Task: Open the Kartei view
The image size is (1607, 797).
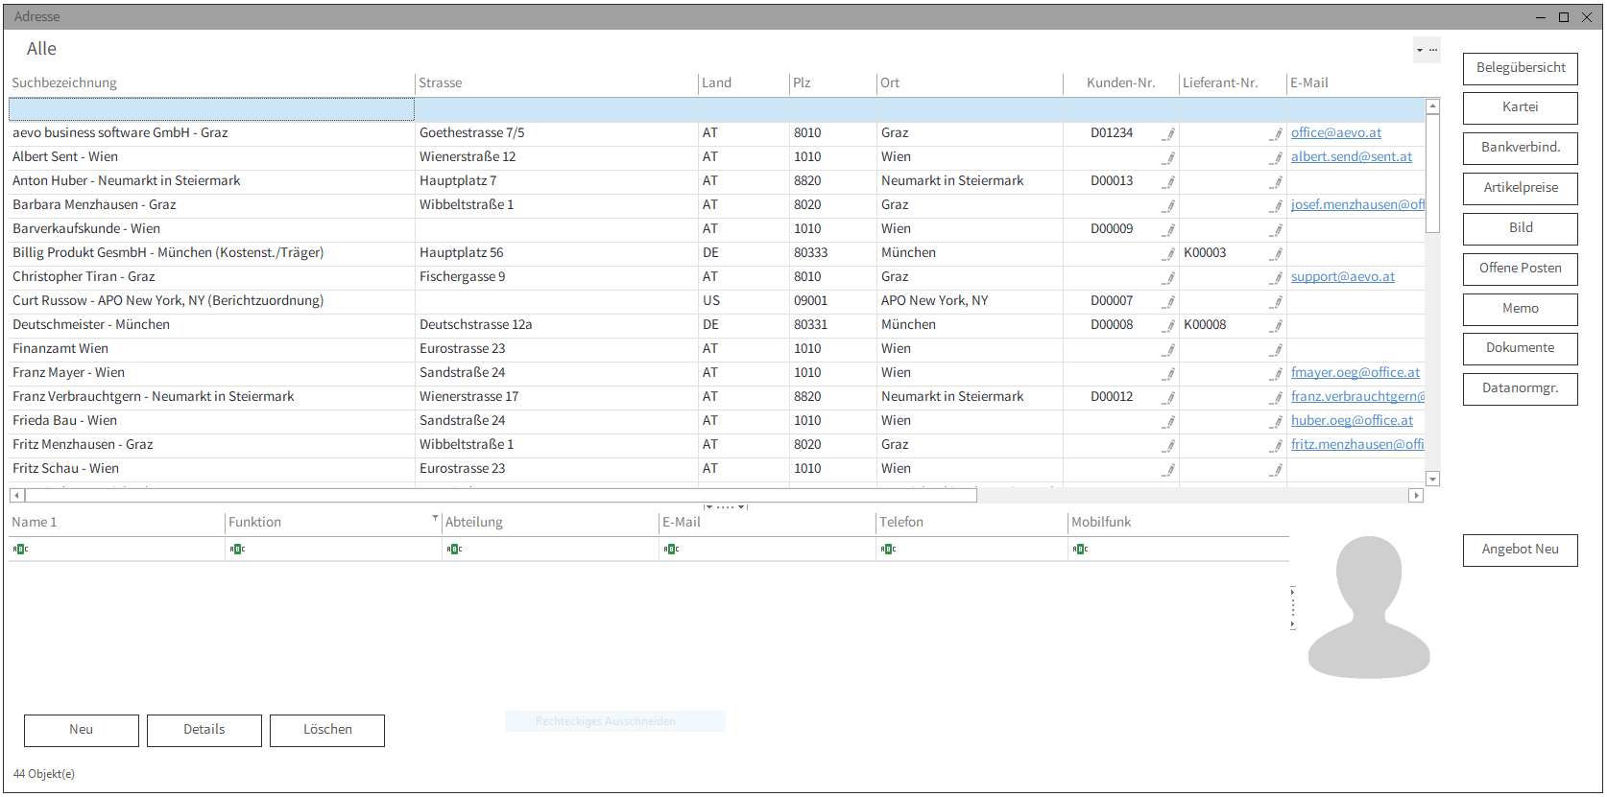Action: point(1521,107)
